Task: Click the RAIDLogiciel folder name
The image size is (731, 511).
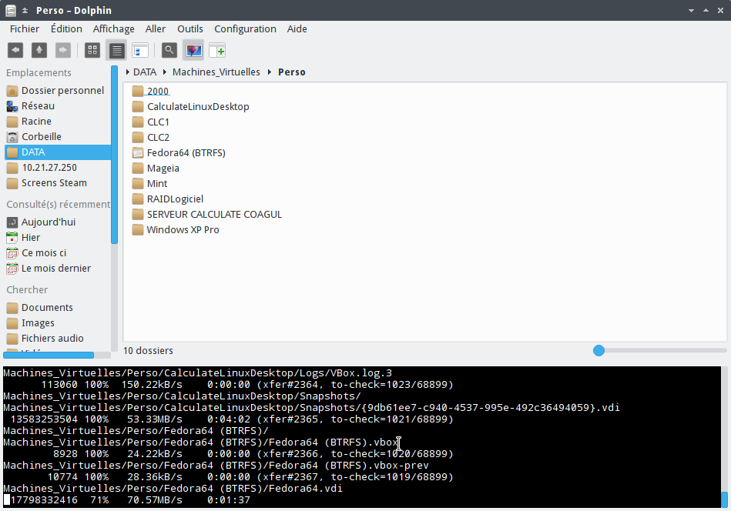Action: 176,199
